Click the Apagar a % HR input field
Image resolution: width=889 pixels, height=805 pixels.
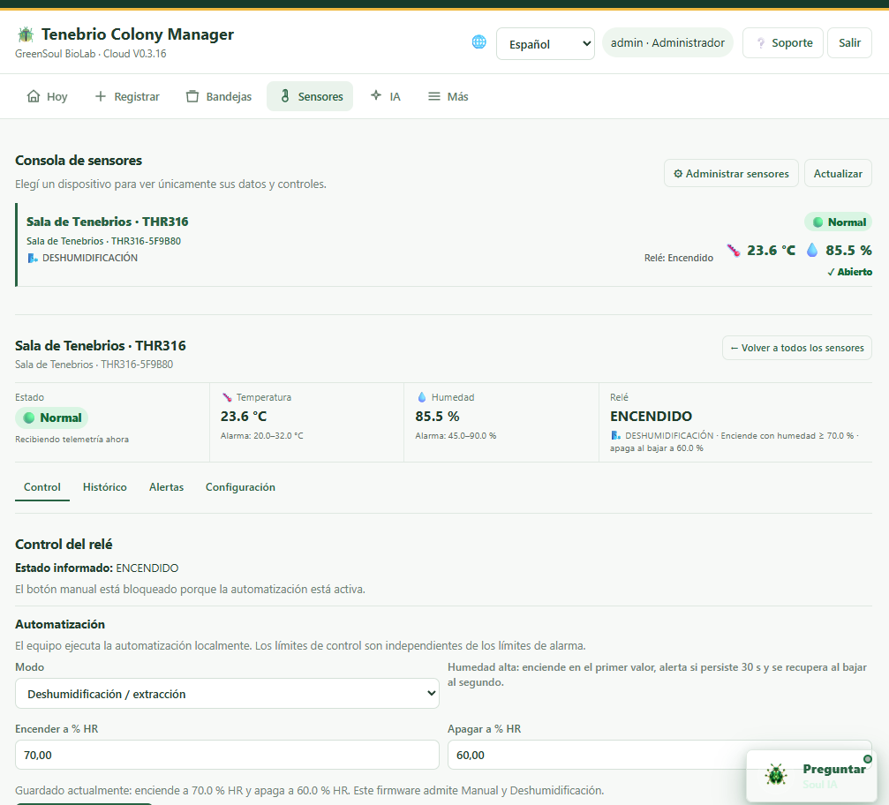click(x=659, y=755)
